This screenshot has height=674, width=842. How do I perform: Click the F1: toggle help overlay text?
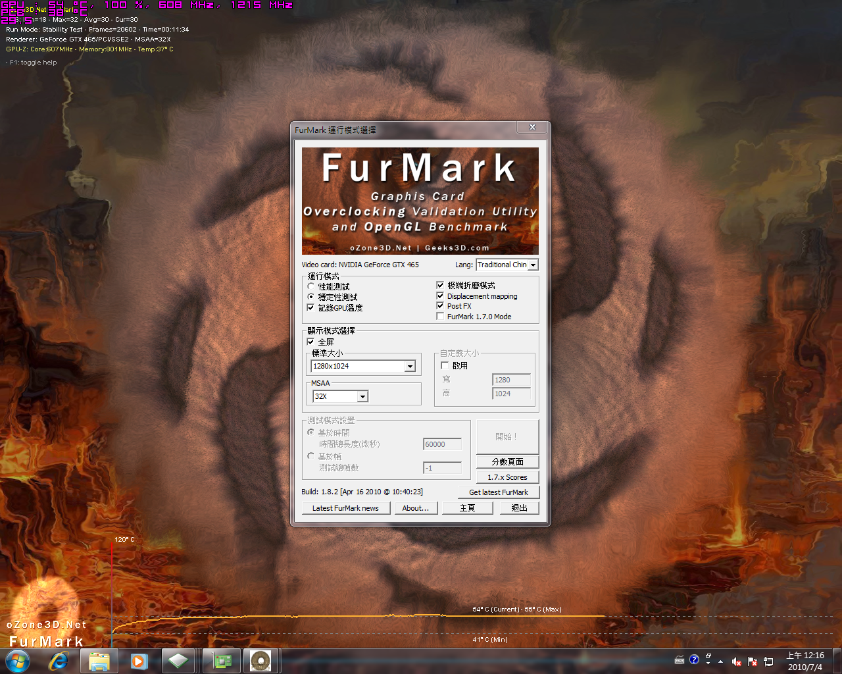33,63
